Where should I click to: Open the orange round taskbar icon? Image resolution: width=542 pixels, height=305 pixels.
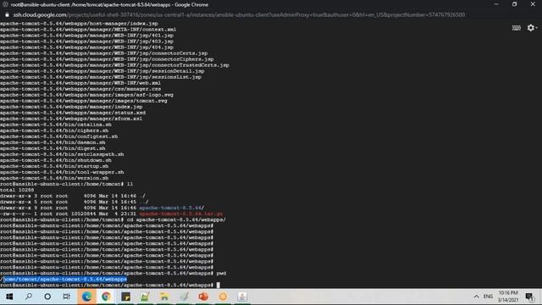pyautogui.click(x=223, y=297)
